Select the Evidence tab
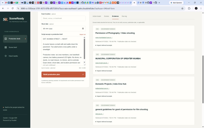Screen dimensions: 204x128 [x=115, y=16]
